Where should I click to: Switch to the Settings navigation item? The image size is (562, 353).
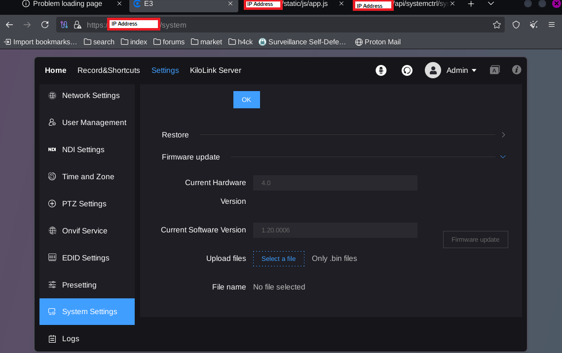(165, 70)
